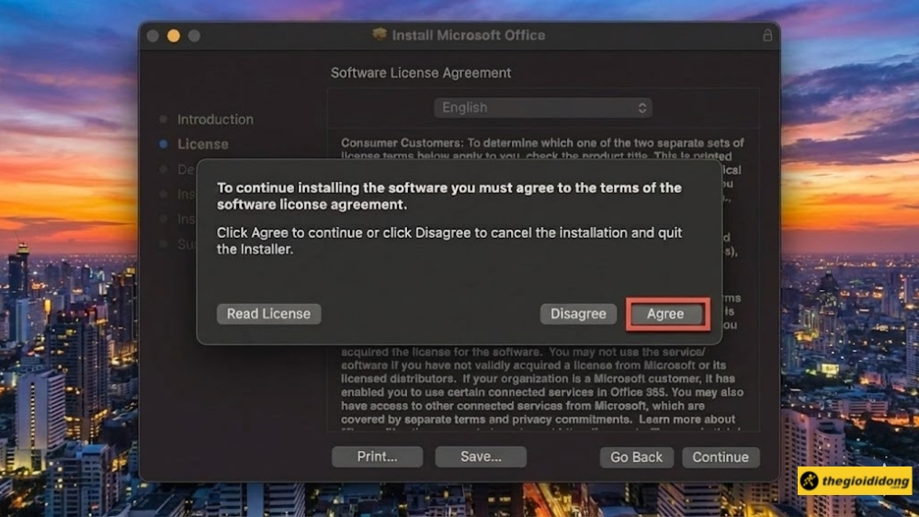Click the Install Microsoft Office title

point(469,35)
